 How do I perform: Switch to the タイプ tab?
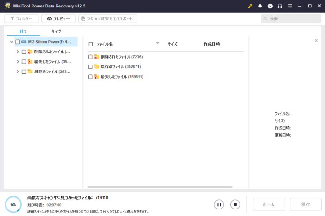(x=56, y=32)
